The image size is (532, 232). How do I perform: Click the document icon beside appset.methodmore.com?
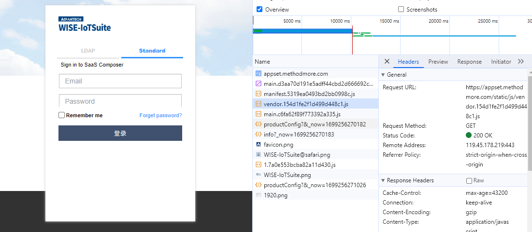pyautogui.click(x=258, y=73)
